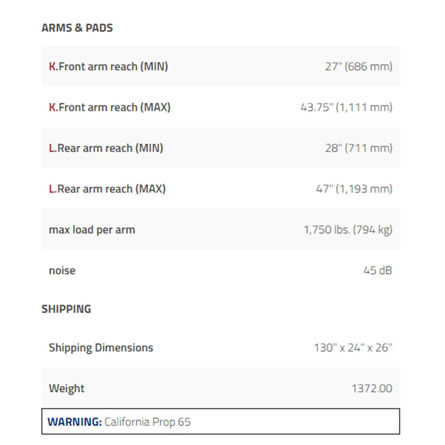Select the max load per arm label
The image size is (445, 445).
[x=92, y=230]
